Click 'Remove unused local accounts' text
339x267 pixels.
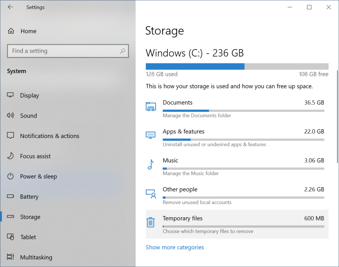click(x=197, y=202)
